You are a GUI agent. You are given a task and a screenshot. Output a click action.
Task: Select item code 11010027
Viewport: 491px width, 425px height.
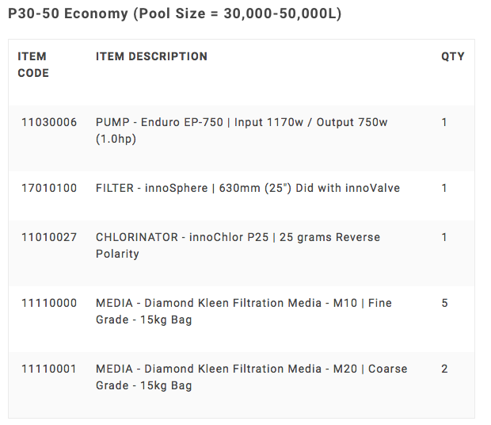49,237
